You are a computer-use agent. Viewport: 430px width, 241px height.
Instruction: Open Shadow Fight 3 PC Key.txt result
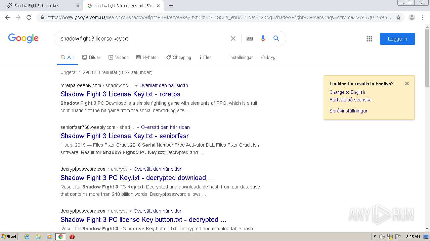137,178
